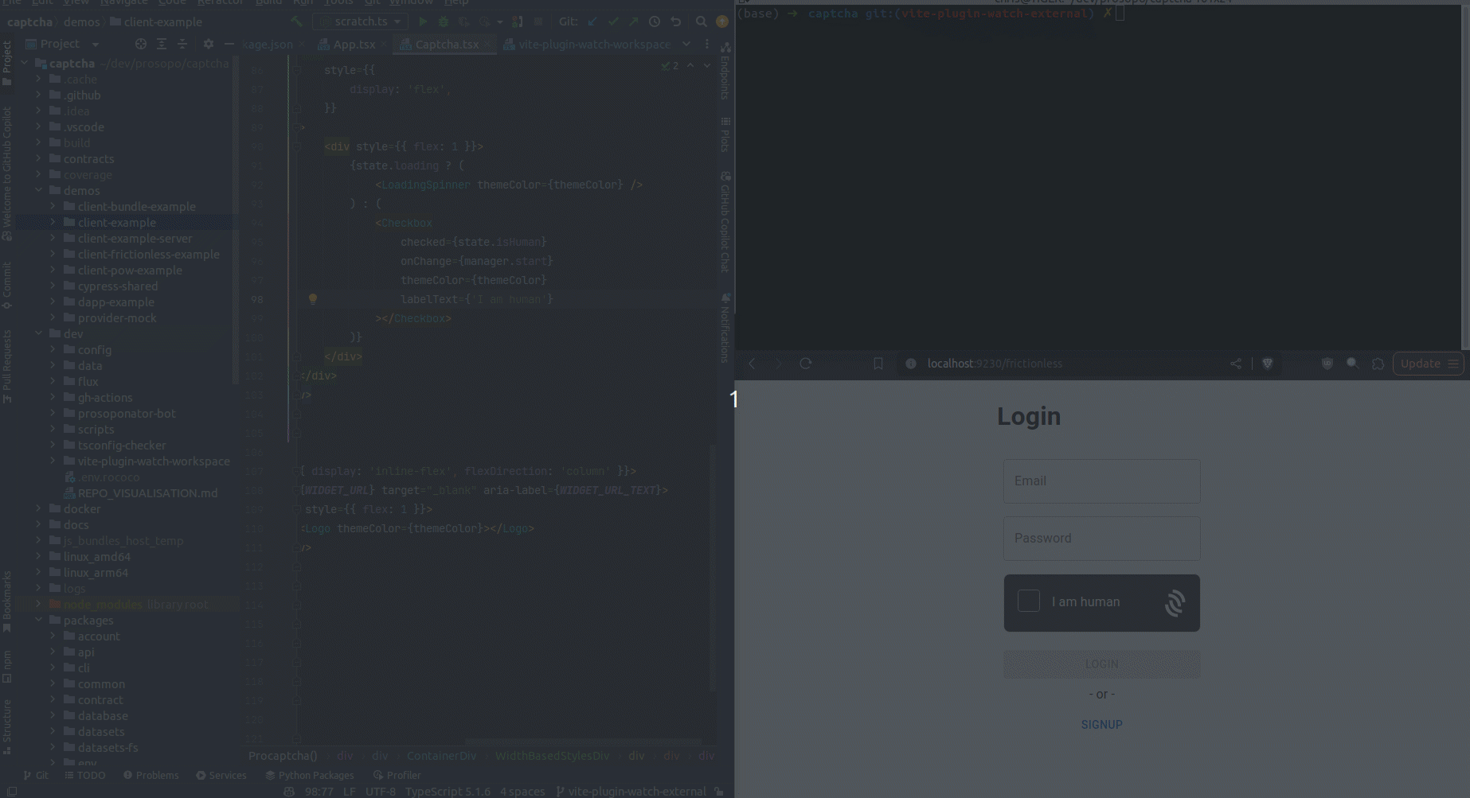The height and width of the screenshot is (798, 1470).
Task: Expand the docker folder
Action: point(38,508)
